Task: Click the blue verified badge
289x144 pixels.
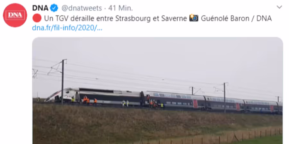Action: click(54, 8)
